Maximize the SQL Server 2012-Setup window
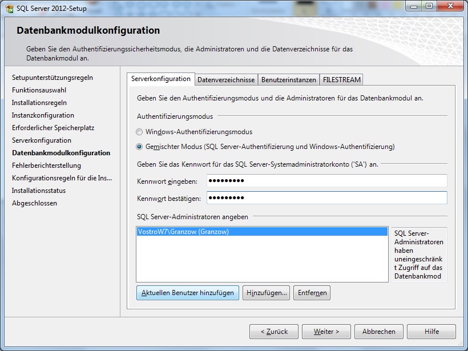This screenshot has height=351, width=468. coord(429,6)
